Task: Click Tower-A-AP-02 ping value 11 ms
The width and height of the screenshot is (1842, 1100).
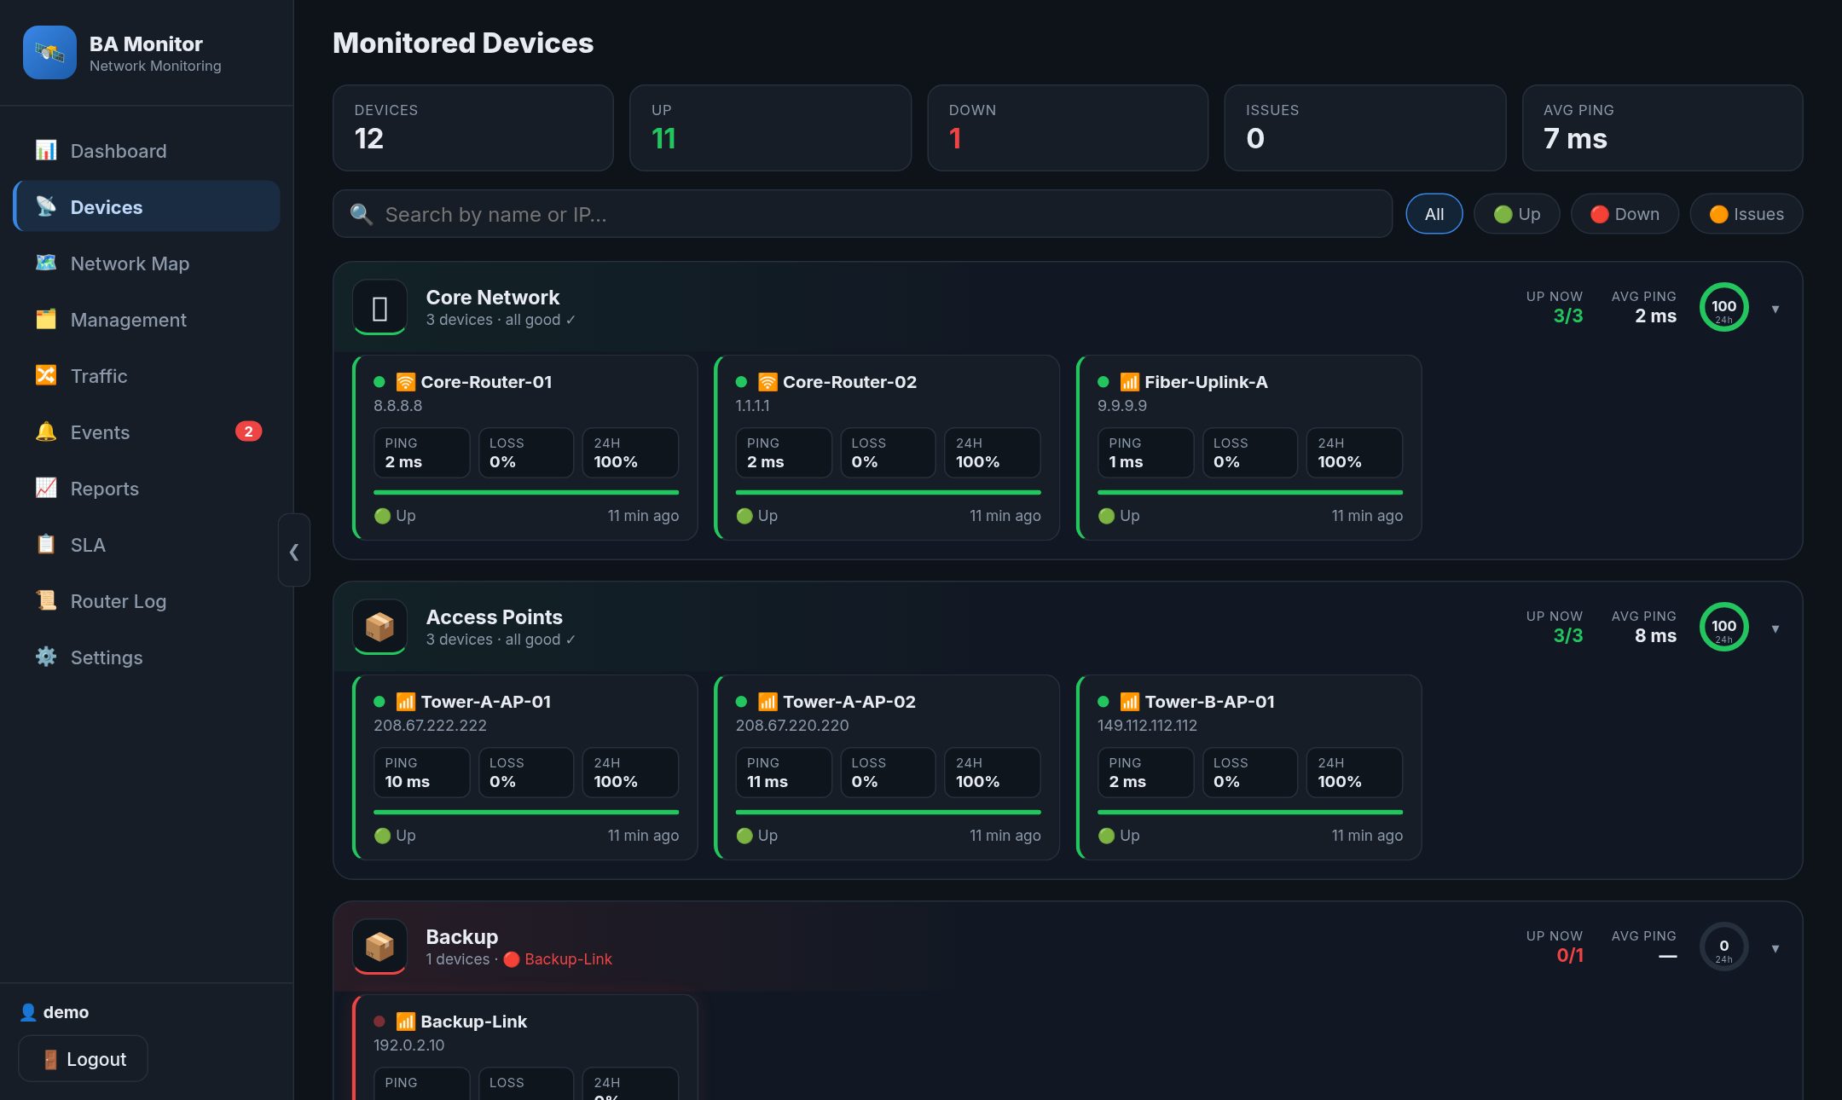Action: (767, 782)
